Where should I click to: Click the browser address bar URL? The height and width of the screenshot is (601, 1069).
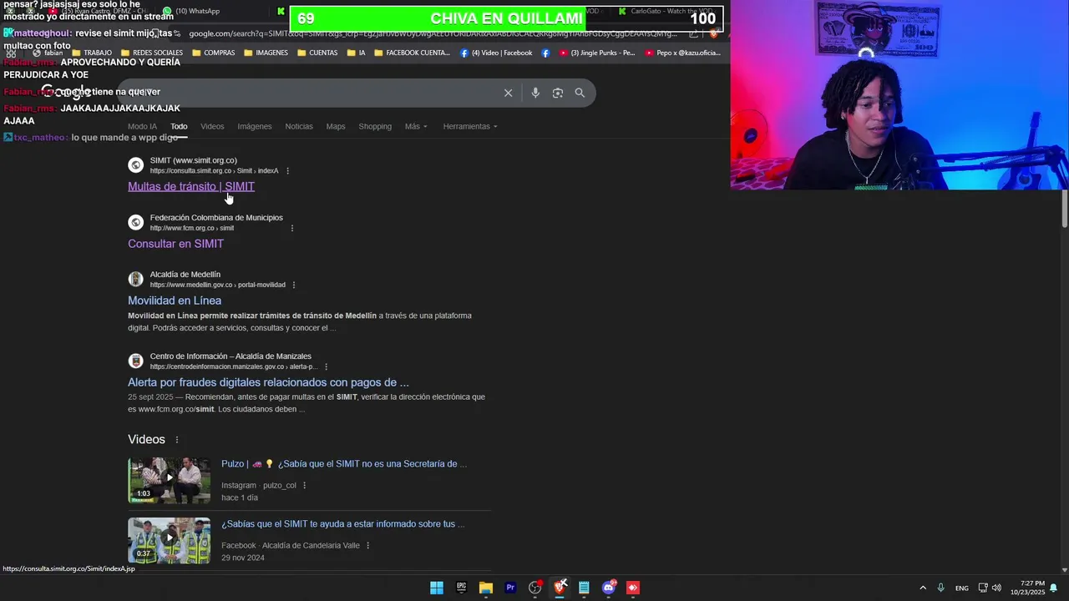[x=433, y=33]
